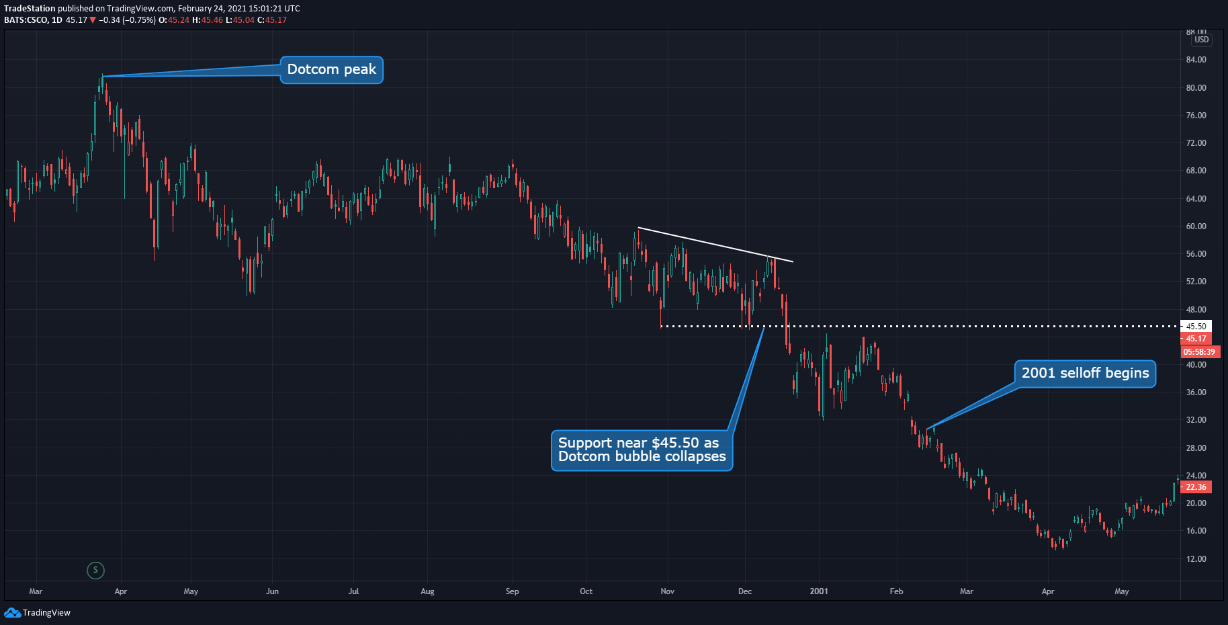
Task: Click the red 45.17 current price label
Action: pyautogui.click(x=1196, y=339)
